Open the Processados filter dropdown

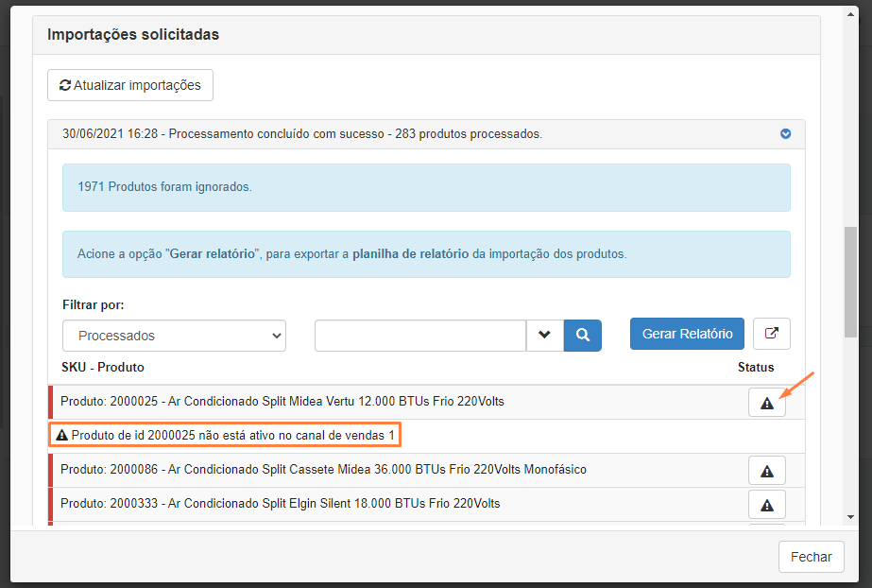click(x=174, y=336)
